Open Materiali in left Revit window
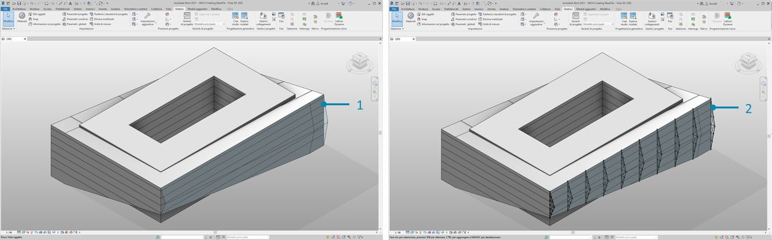Image resolution: width=772 pixels, height=240 pixels. point(22,18)
